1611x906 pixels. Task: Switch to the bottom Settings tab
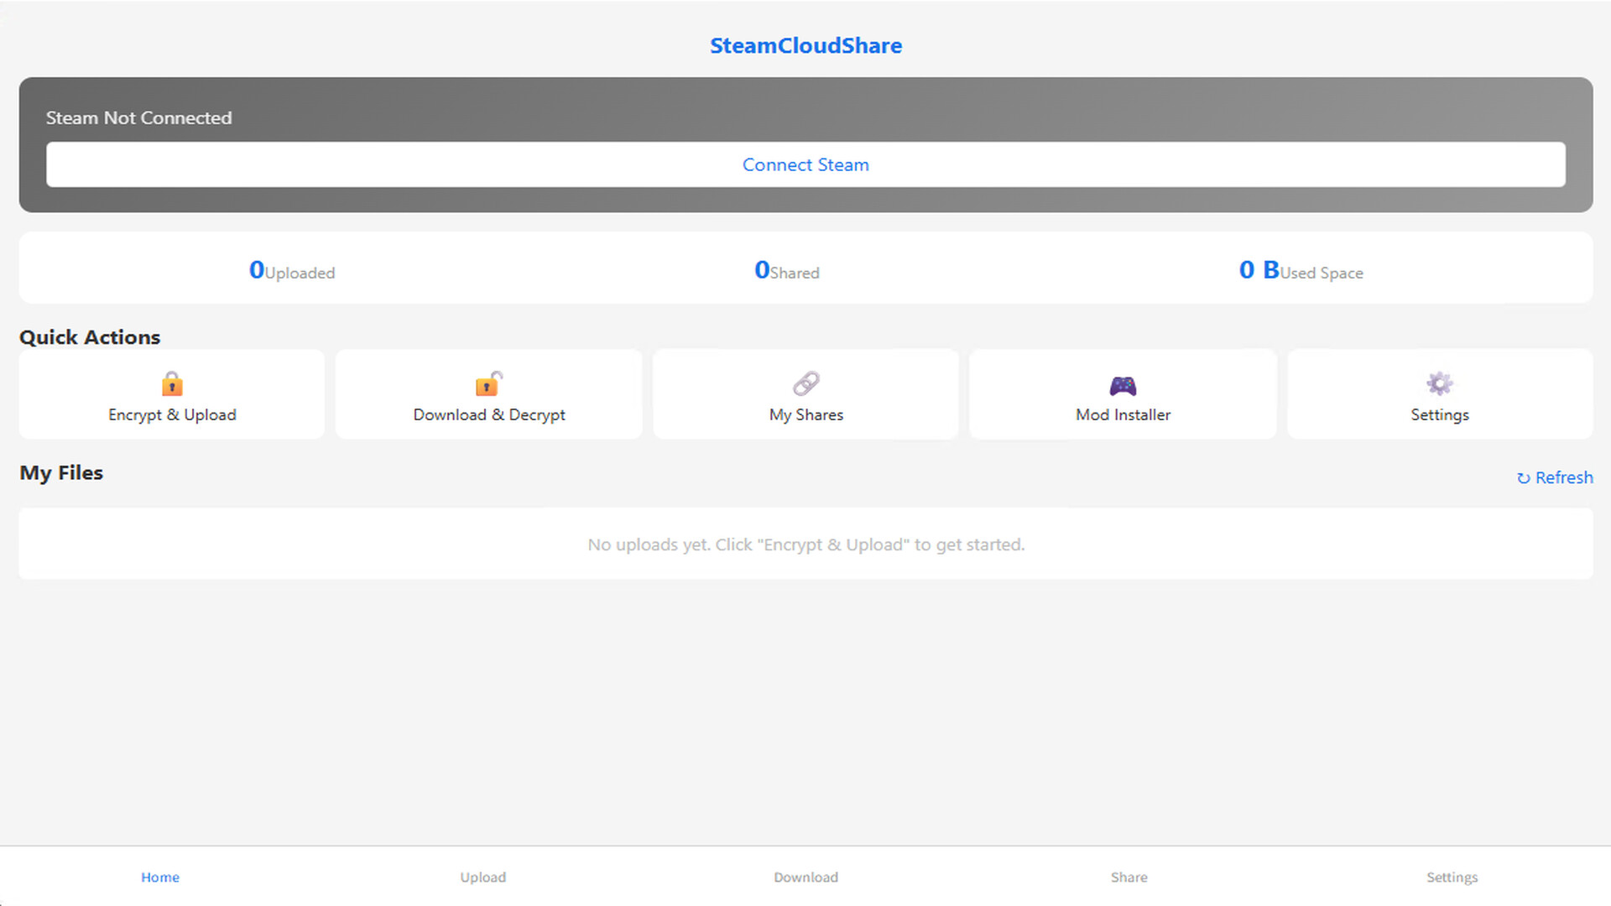1452,877
